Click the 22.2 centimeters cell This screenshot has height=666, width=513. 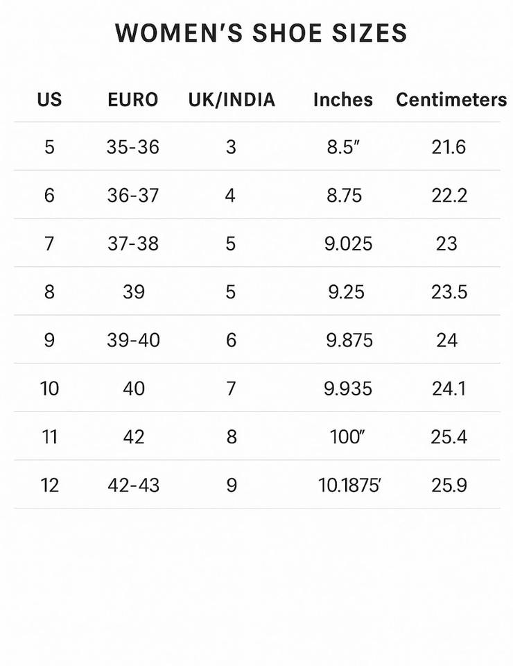pos(449,196)
